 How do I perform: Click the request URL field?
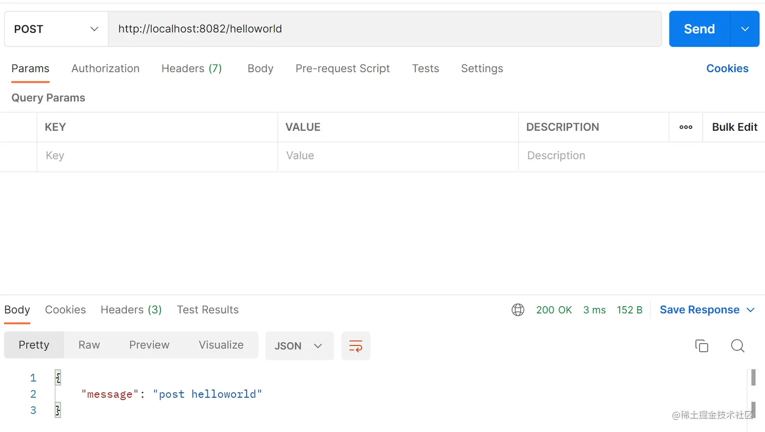tap(385, 29)
